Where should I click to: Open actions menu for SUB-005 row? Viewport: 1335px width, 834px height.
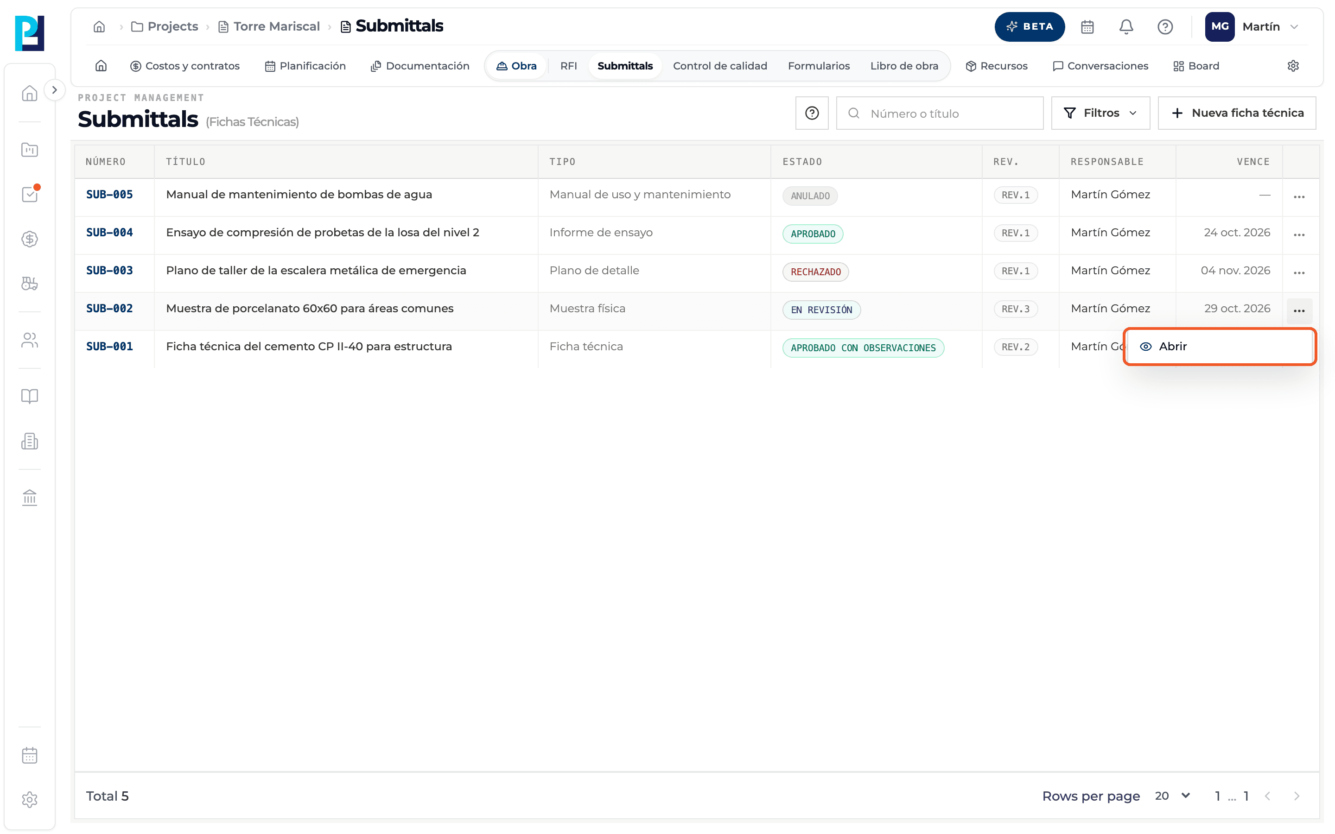(x=1298, y=197)
